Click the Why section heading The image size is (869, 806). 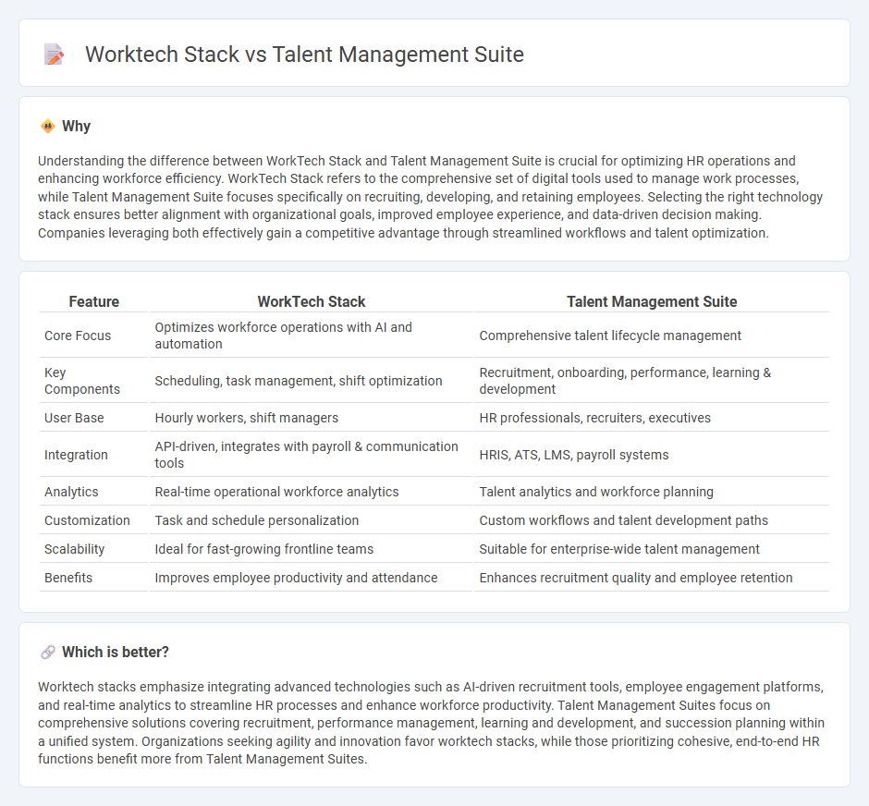coord(76,127)
